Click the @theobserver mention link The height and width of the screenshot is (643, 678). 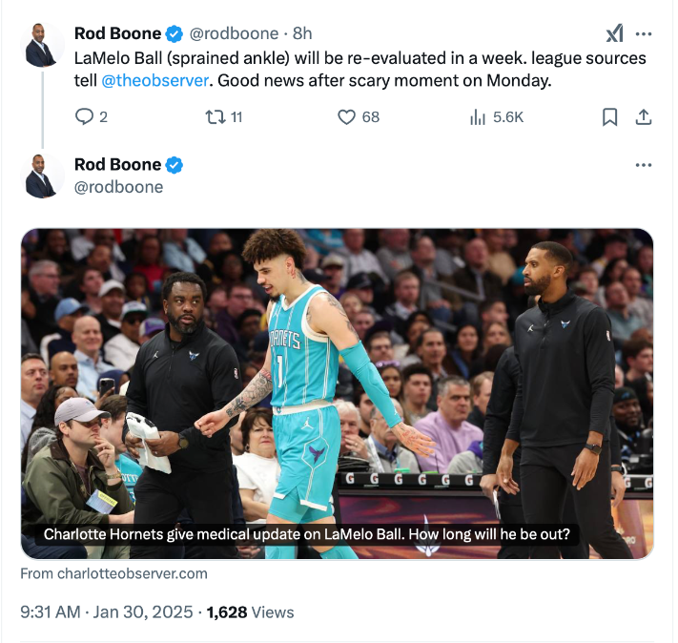[154, 81]
